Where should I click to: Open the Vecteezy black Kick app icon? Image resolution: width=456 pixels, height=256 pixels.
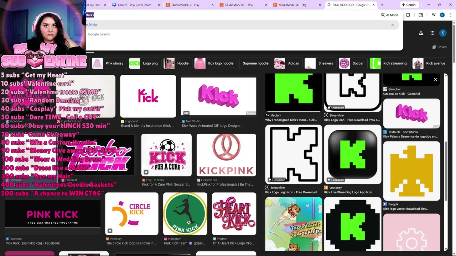pyautogui.click(x=353, y=154)
